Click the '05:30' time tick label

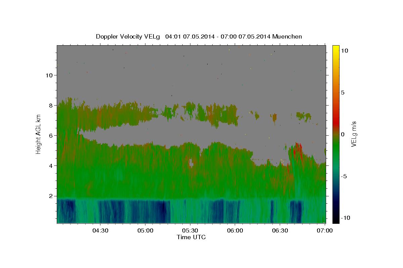[x=190, y=230]
